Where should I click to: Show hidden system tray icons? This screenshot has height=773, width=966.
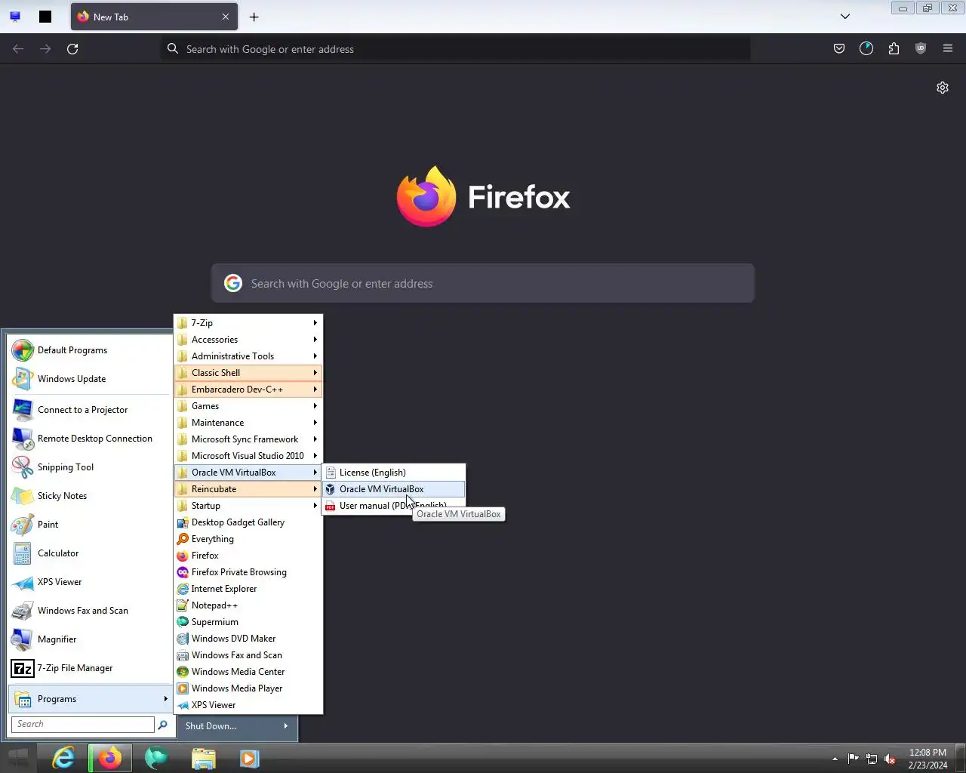click(835, 759)
